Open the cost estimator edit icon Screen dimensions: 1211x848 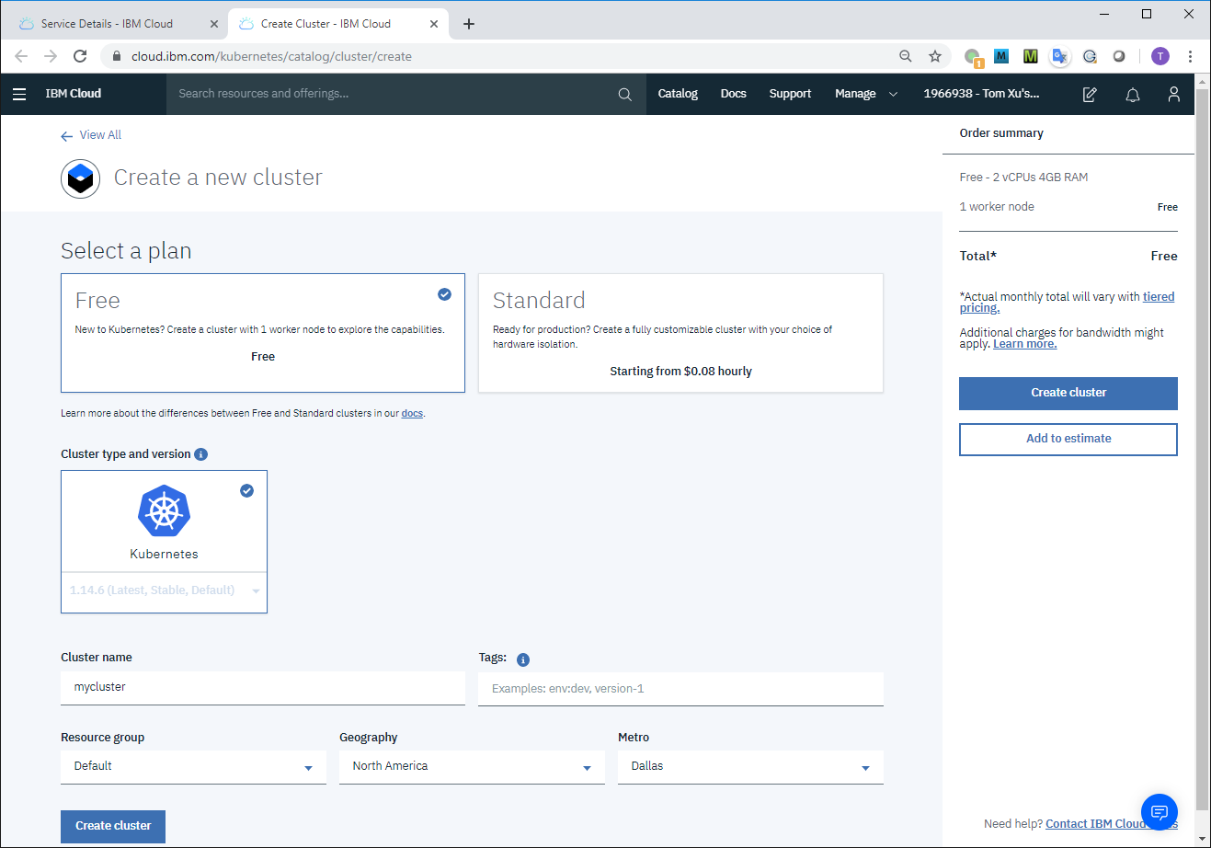(1090, 94)
